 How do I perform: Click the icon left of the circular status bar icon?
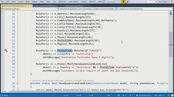169,95
